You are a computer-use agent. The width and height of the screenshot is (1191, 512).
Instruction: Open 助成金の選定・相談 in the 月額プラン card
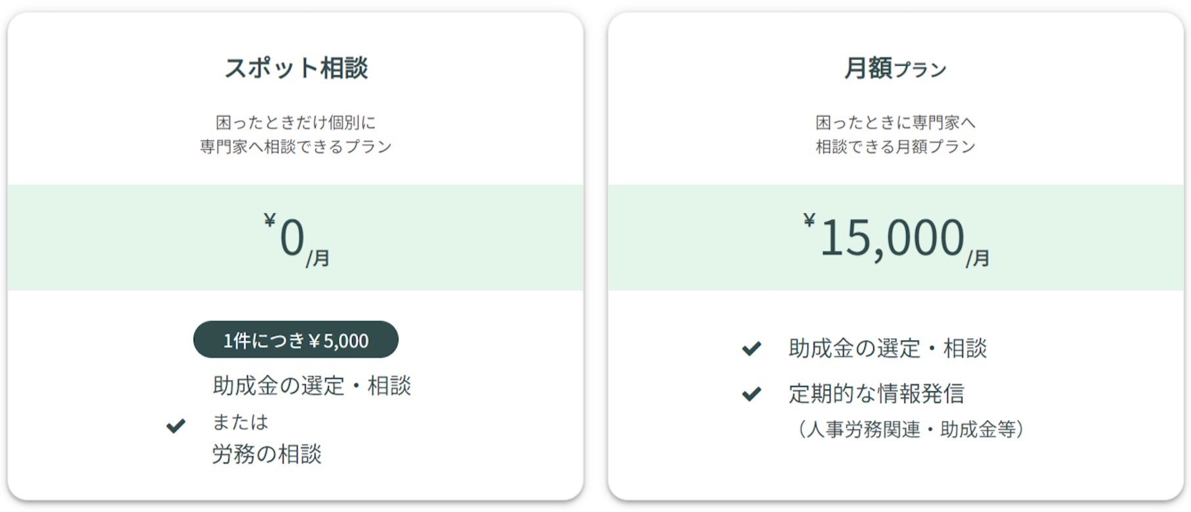coord(888,349)
